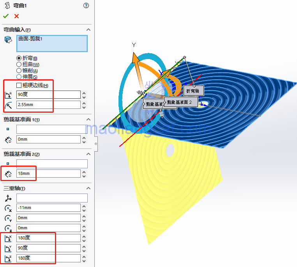Decrease the X origin -11mm spinner

pos(84,210)
